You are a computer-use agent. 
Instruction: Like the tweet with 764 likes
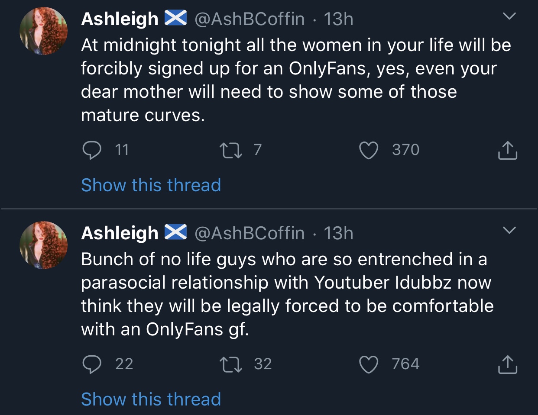point(369,364)
